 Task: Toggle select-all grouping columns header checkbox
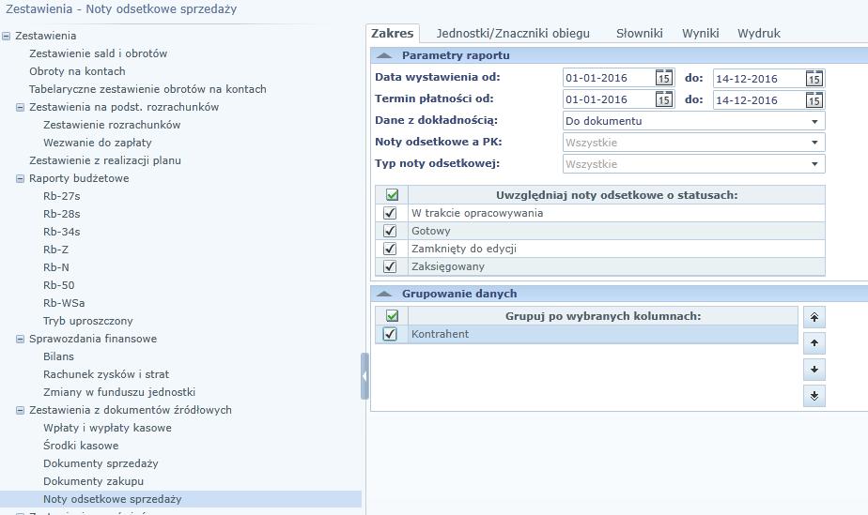(392, 316)
